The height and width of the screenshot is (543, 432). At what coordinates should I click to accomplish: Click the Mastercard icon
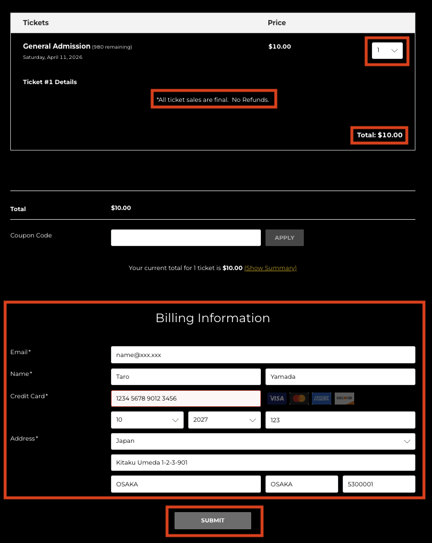(299, 398)
